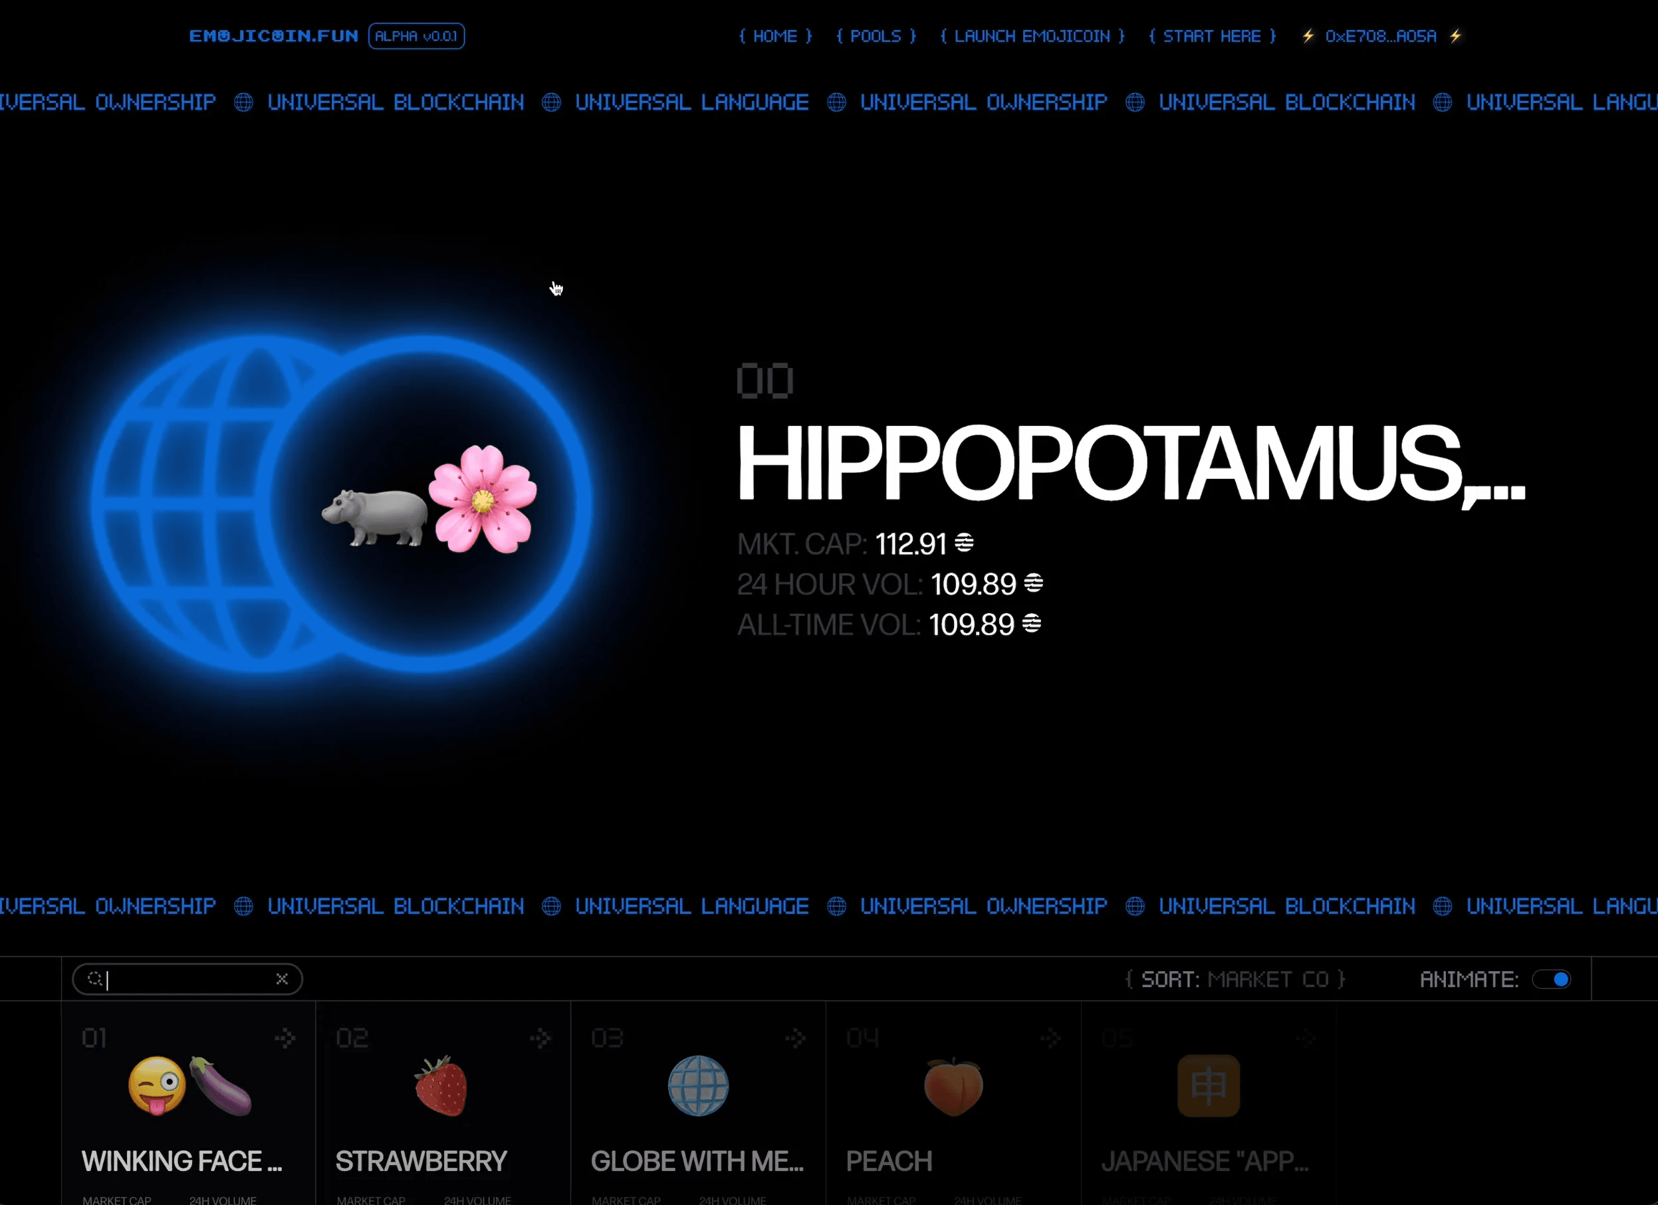The width and height of the screenshot is (1658, 1205).
Task: Toggle the ANIMATE switch
Action: tap(1552, 979)
